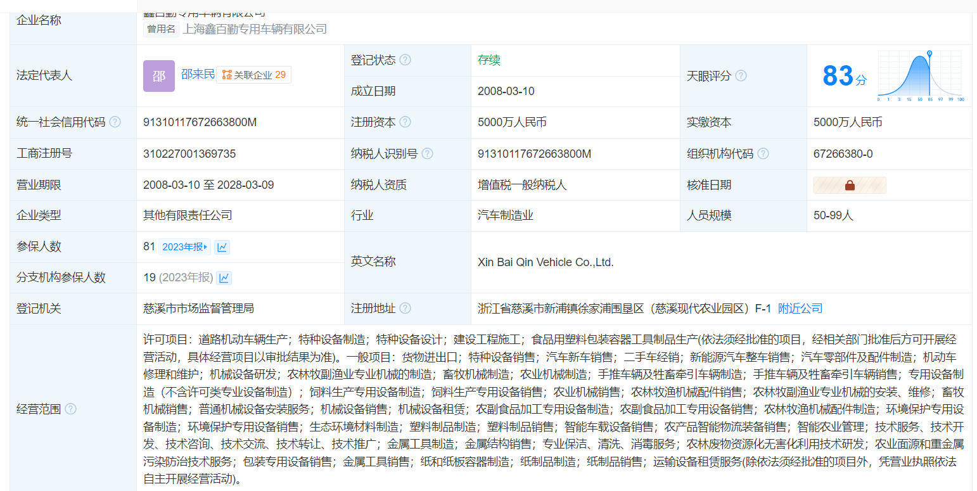Viewport: 977px width, 491px height.
Task: Open the trend chart icon for 参保人数
Action: 222,247
